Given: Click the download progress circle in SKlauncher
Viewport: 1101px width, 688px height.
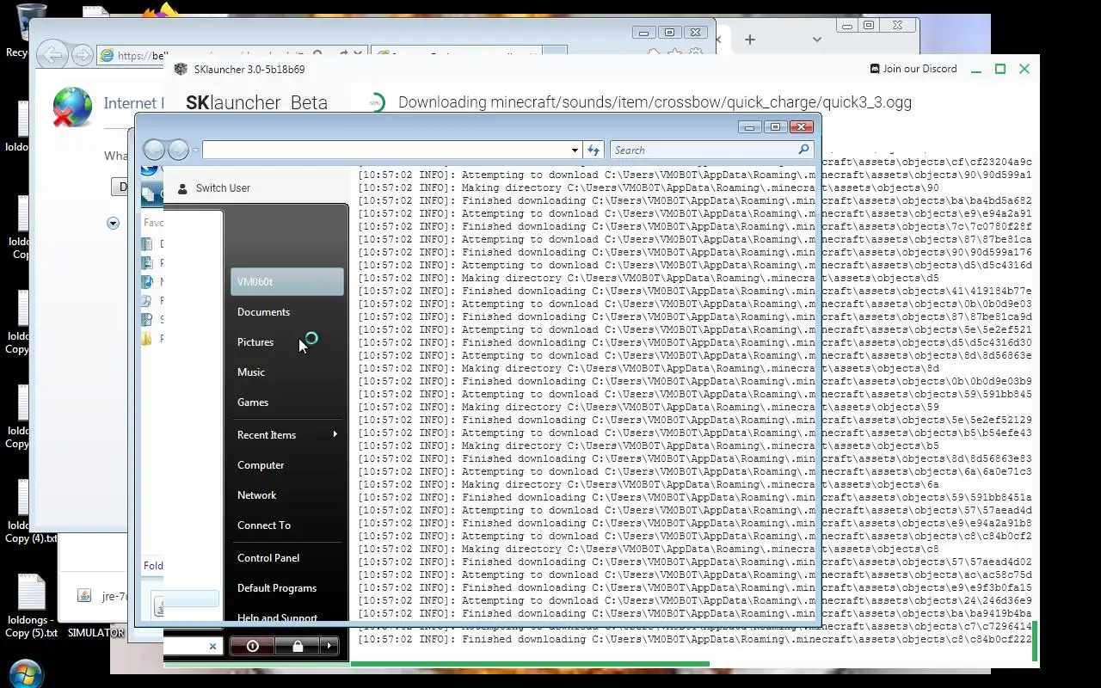Looking at the screenshot, I should pyautogui.click(x=376, y=102).
